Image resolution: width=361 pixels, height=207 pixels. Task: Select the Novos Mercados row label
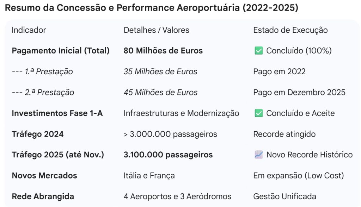click(44, 176)
